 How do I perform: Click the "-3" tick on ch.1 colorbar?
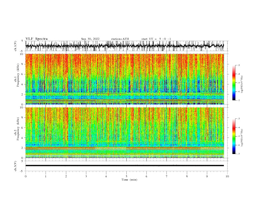(238, 65)
